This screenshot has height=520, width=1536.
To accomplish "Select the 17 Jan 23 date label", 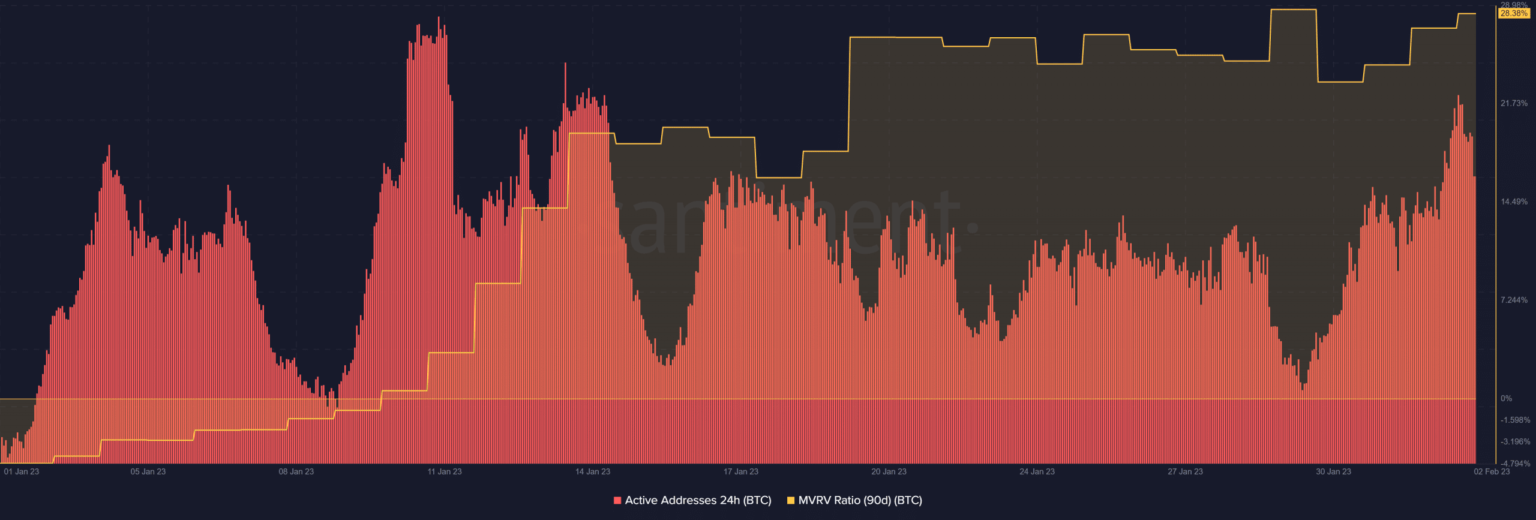I will click(x=741, y=471).
